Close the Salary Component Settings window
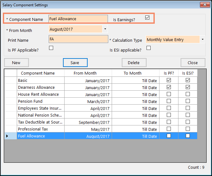 pyautogui.click(x=205, y=5)
